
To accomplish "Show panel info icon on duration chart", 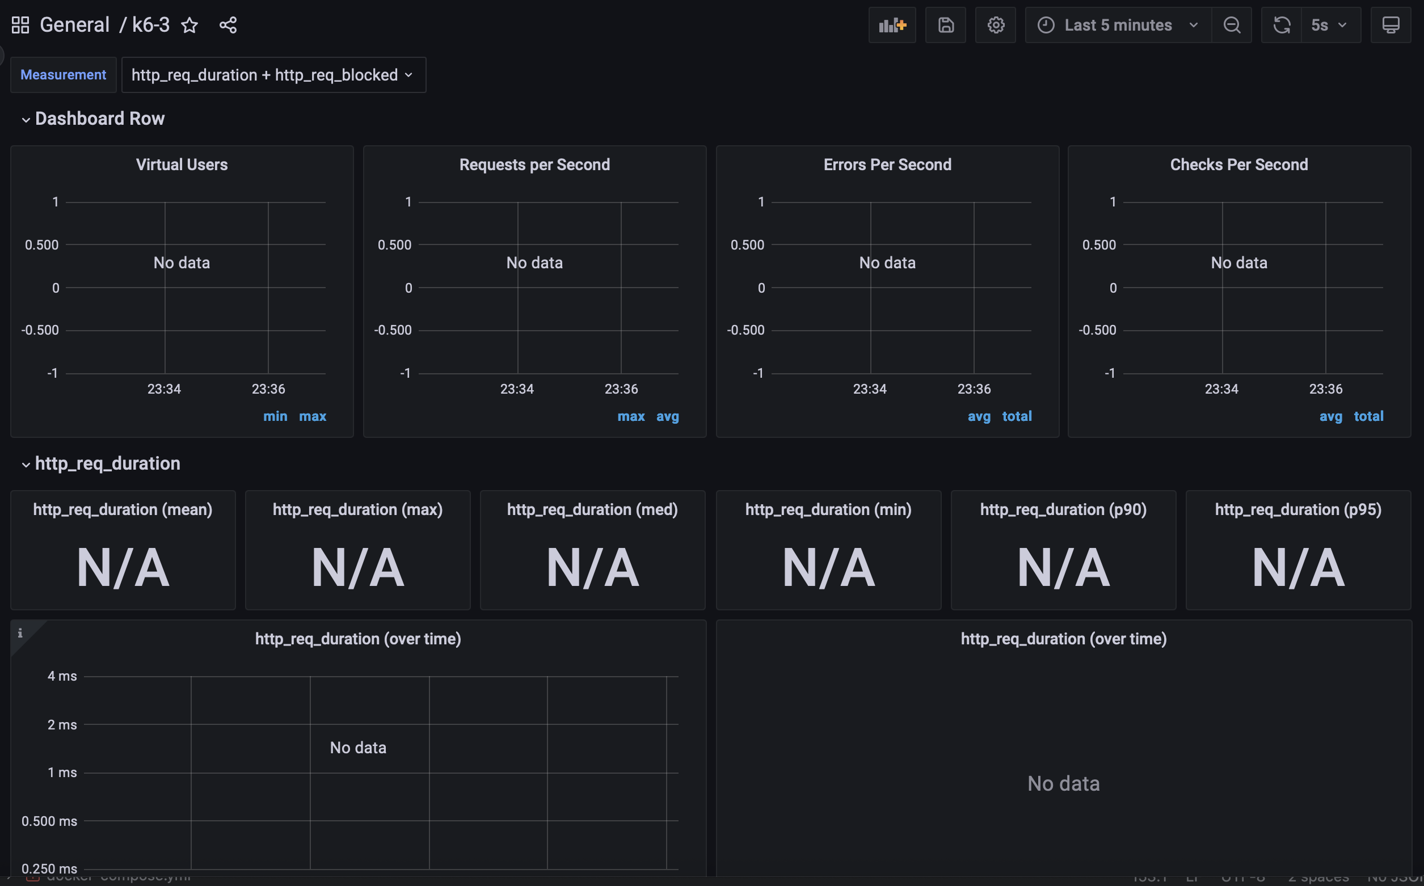I will click(x=20, y=633).
